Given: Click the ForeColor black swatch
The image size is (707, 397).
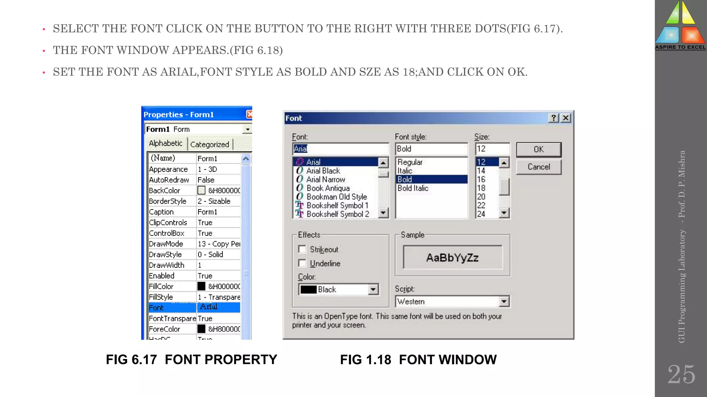Looking at the screenshot, I should (201, 329).
